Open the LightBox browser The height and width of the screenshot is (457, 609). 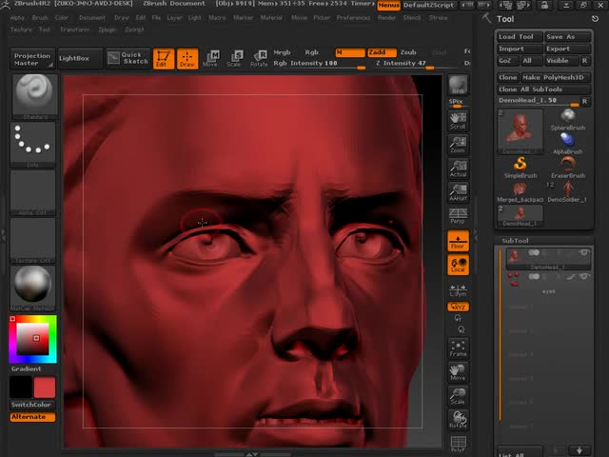(80, 58)
